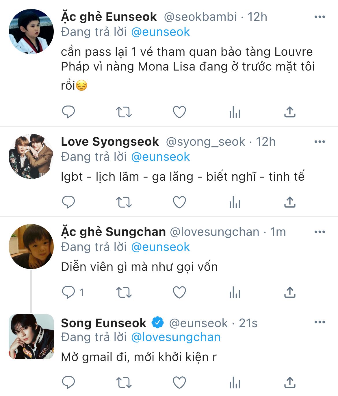The image size is (338, 396).
Task: Retweet the seokbambi reply
Action: [124, 112]
